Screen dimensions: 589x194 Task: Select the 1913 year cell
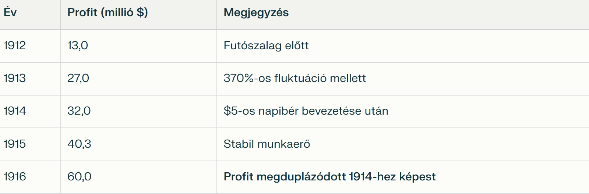15,78
